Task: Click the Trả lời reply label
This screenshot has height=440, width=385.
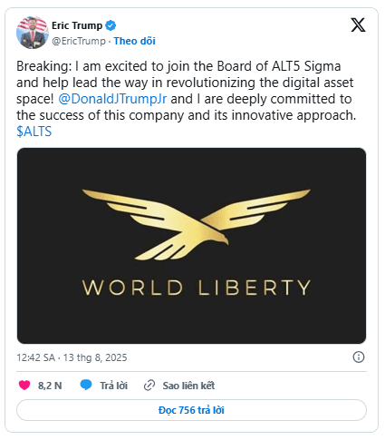Action: pyautogui.click(x=114, y=386)
